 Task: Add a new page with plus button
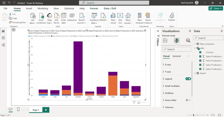click(x=46, y=110)
